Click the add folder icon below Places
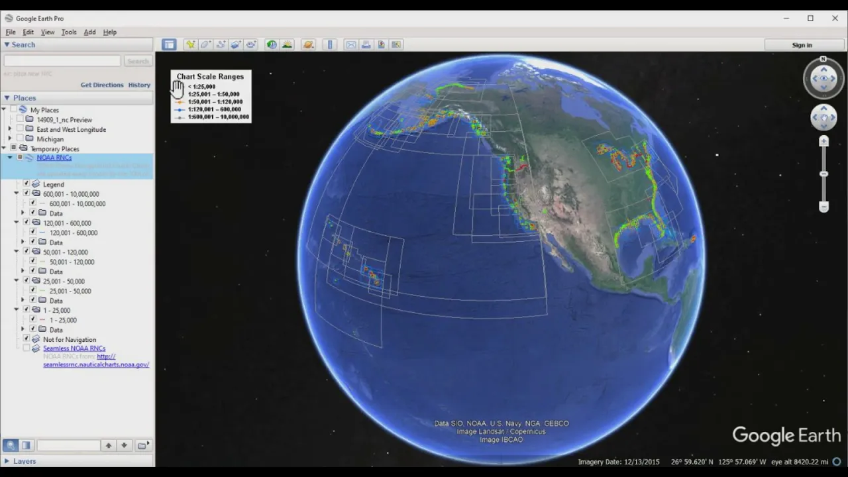This screenshot has width=848, height=477. click(143, 445)
